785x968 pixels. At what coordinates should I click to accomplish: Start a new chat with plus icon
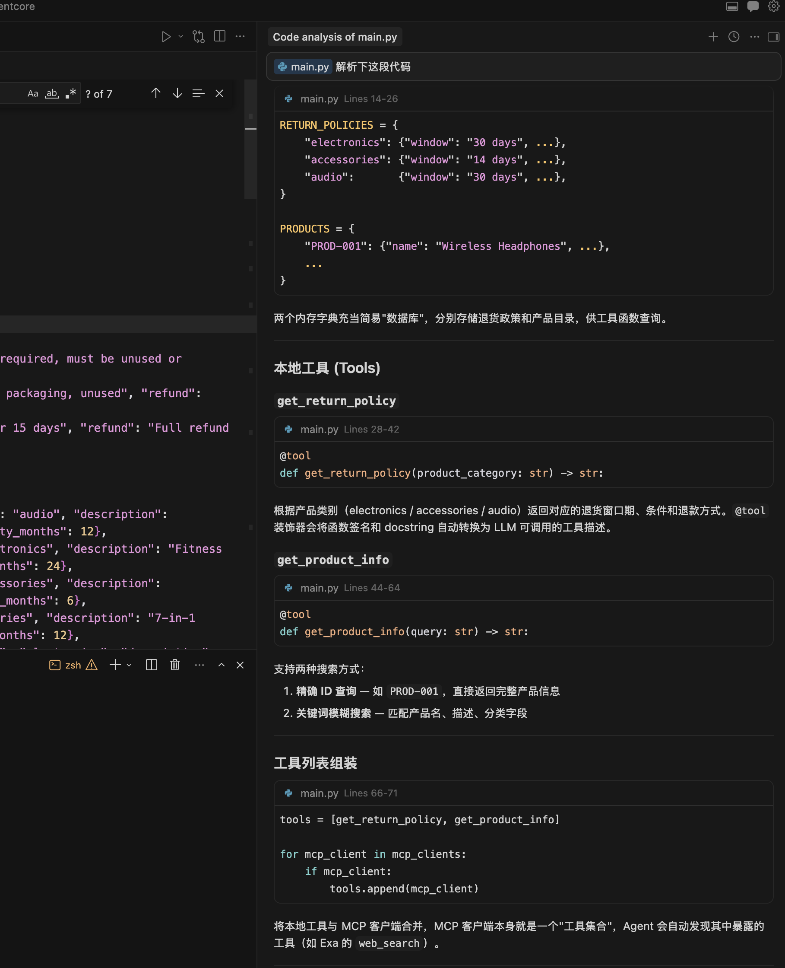(712, 37)
